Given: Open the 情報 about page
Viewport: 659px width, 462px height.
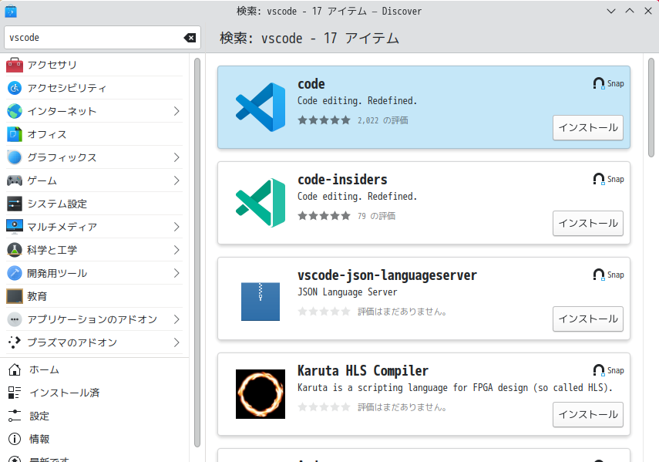Looking at the screenshot, I should (95, 439).
